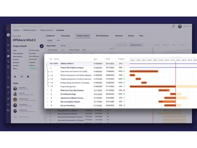This screenshot has width=197, height=148.
Task: Click the Progress column header
Action: [x=121, y=59]
